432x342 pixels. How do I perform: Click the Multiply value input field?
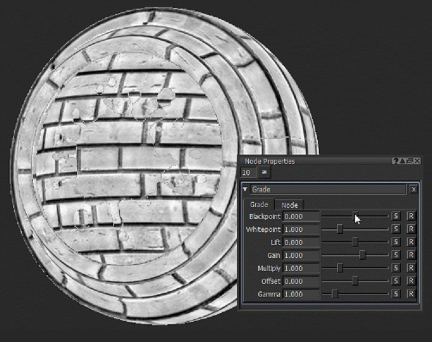click(301, 268)
